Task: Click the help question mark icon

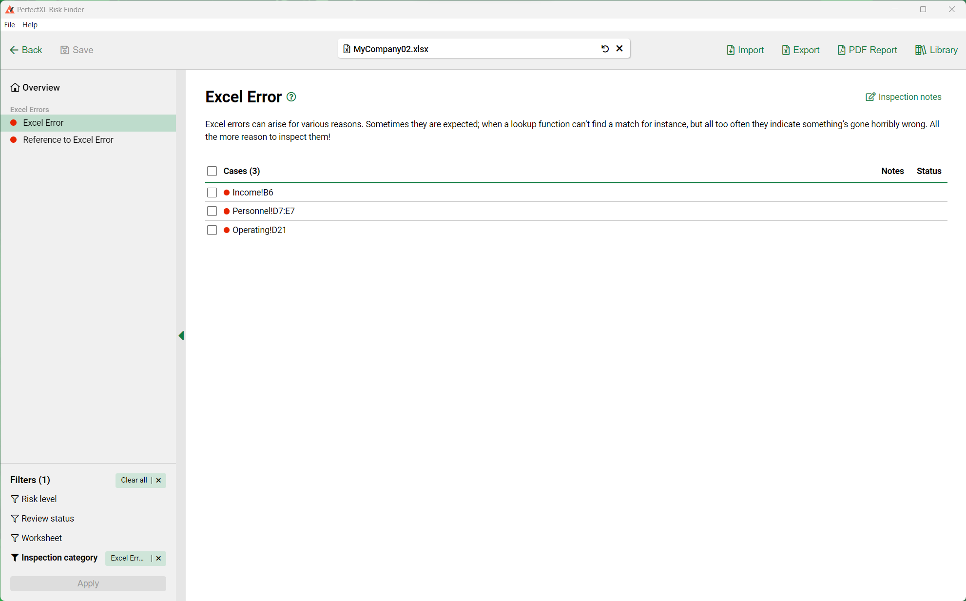Action: 291,97
